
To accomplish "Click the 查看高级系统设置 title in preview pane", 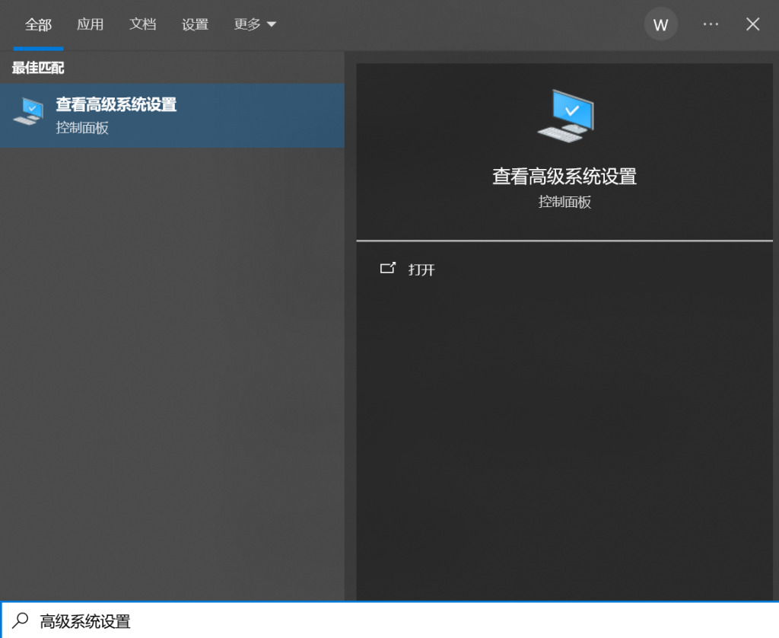I will pyautogui.click(x=564, y=177).
